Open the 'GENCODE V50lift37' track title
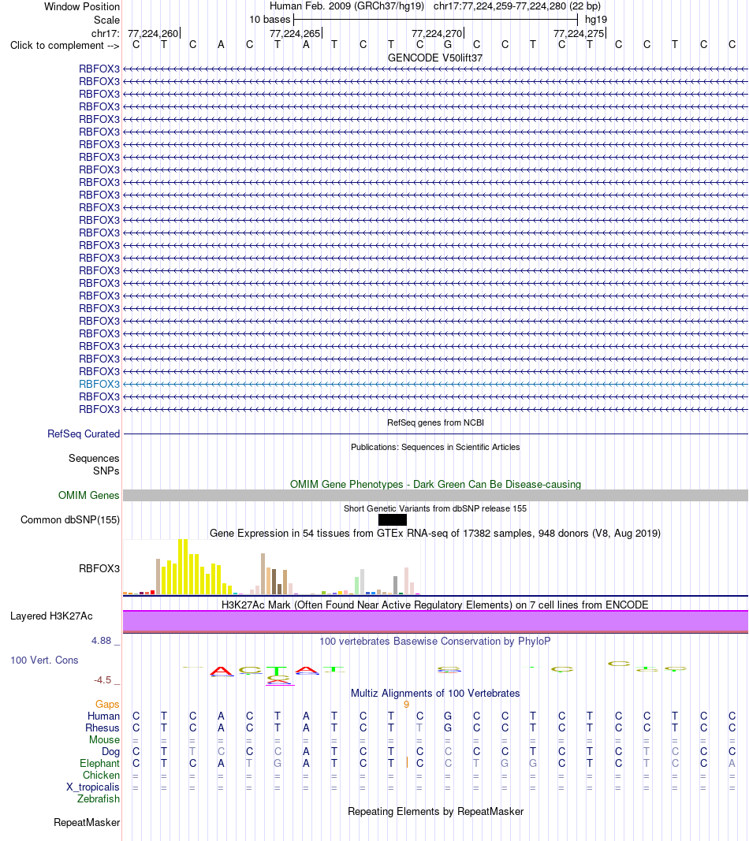The width and height of the screenshot is (749, 841). pyautogui.click(x=435, y=58)
